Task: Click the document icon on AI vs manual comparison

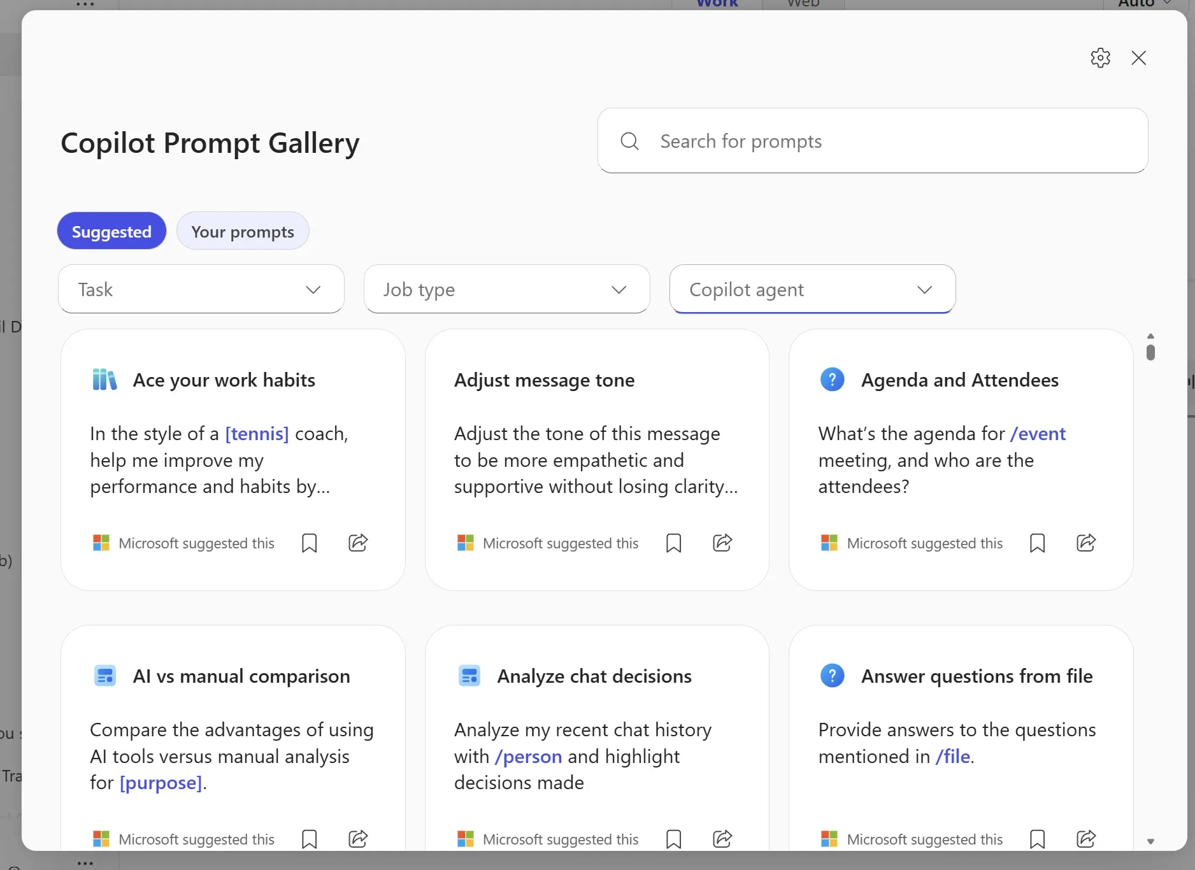Action: [104, 676]
